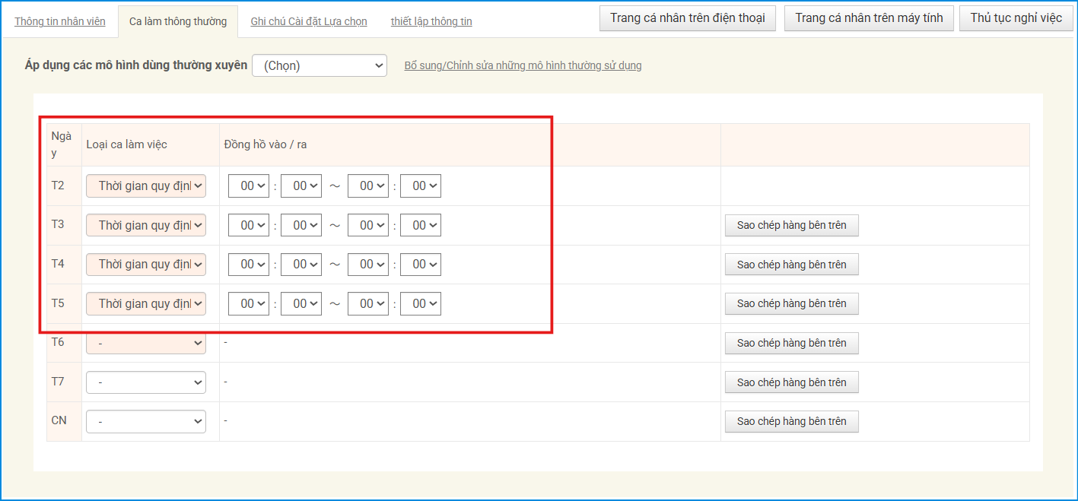
Task: Open the T4 end minute dropdown
Action: (421, 265)
